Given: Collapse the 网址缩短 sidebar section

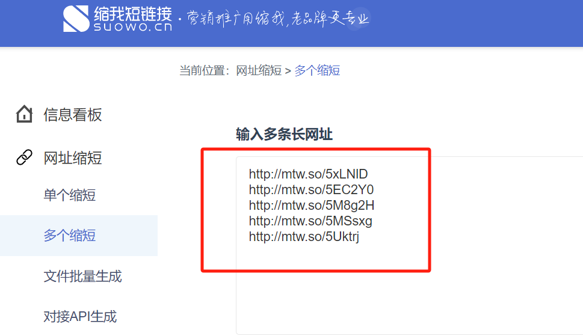Looking at the screenshot, I should point(72,158).
